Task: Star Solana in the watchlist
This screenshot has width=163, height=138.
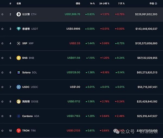Action: point(2,72)
